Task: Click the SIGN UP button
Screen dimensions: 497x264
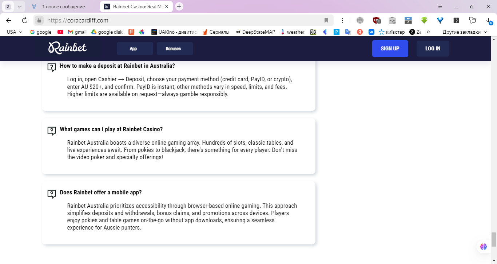Action: pyautogui.click(x=390, y=49)
